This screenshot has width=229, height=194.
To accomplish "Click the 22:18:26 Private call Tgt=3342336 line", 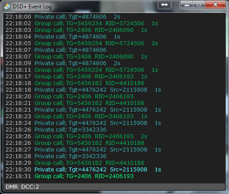I will point(56,130).
